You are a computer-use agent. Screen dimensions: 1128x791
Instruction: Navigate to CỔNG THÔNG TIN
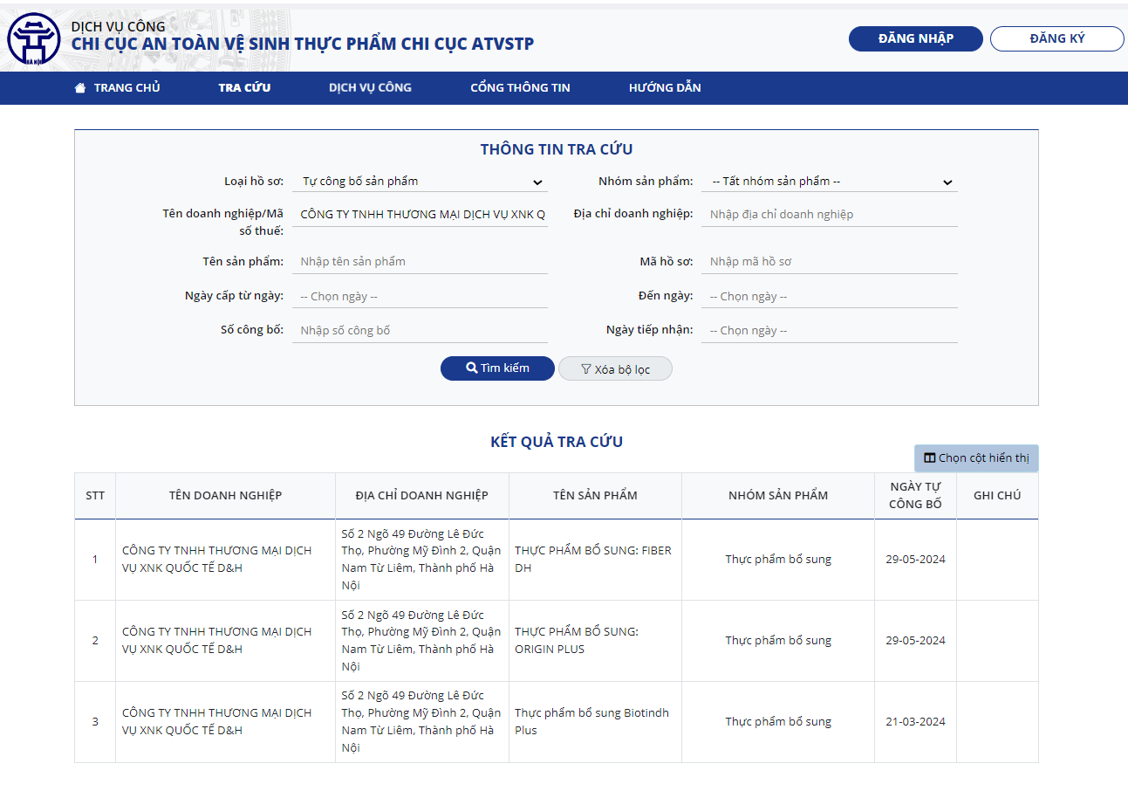pos(520,87)
